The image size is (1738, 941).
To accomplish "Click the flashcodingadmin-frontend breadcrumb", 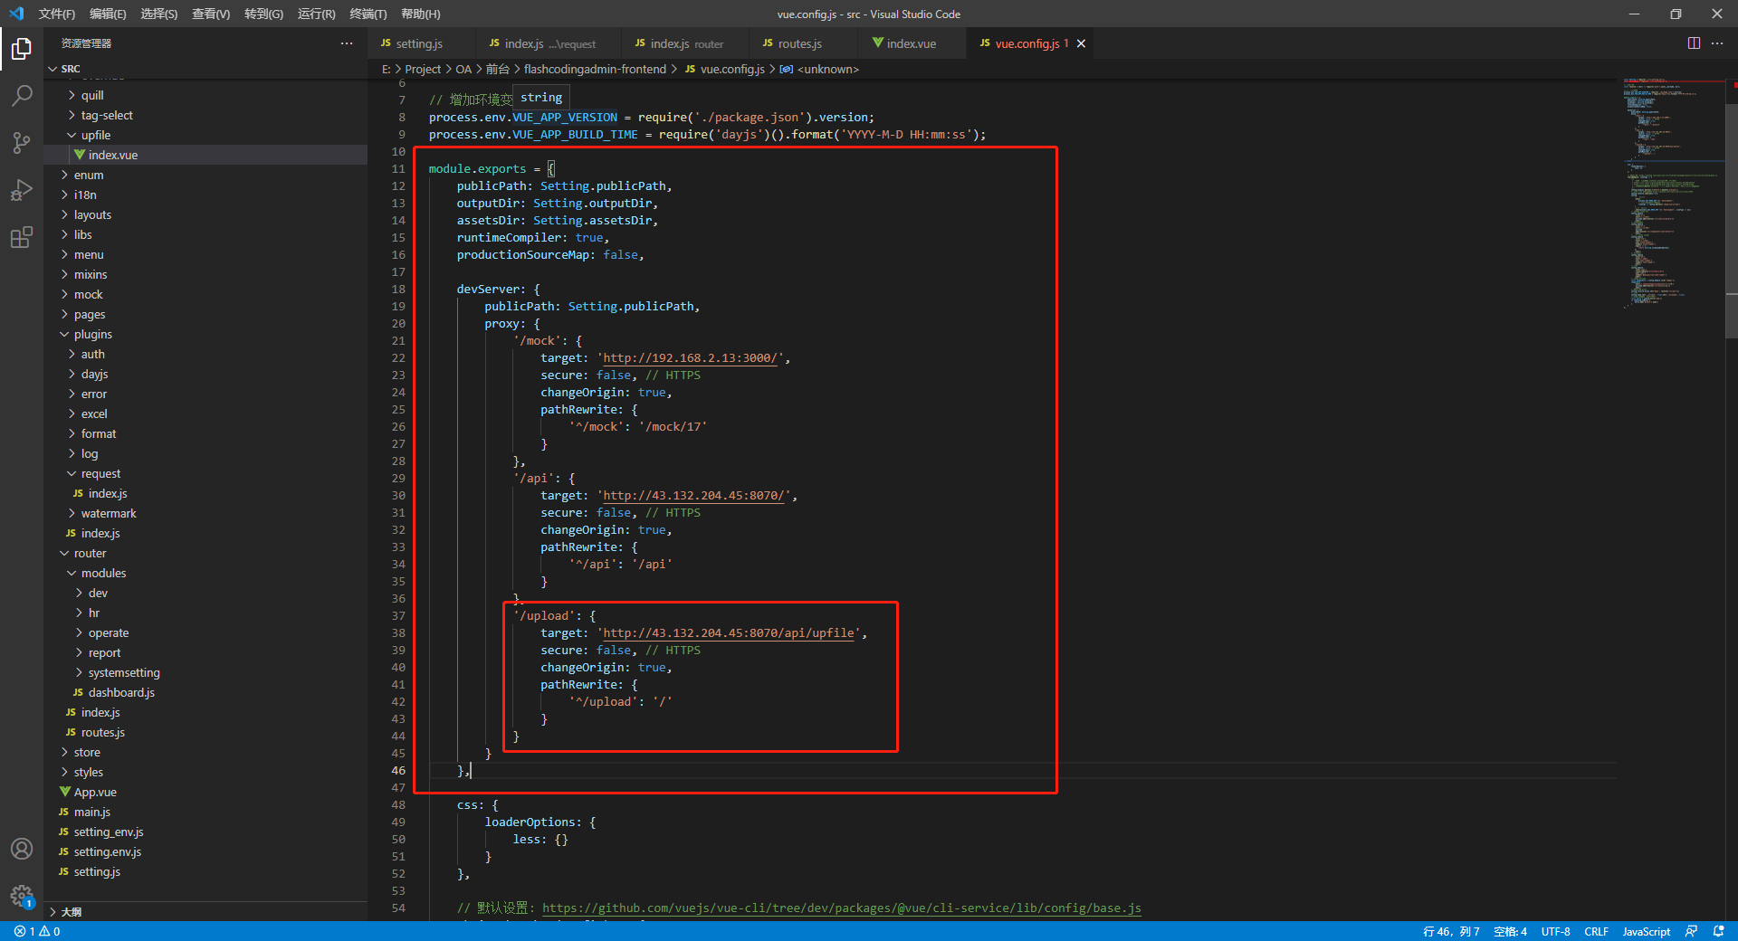I will tap(595, 69).
